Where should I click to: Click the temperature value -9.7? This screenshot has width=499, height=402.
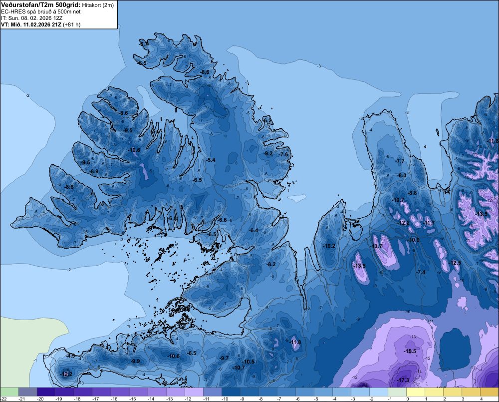[224, 358]
